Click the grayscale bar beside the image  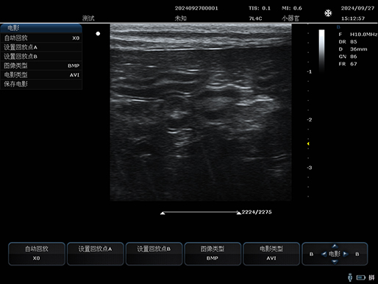click(321, 50)
